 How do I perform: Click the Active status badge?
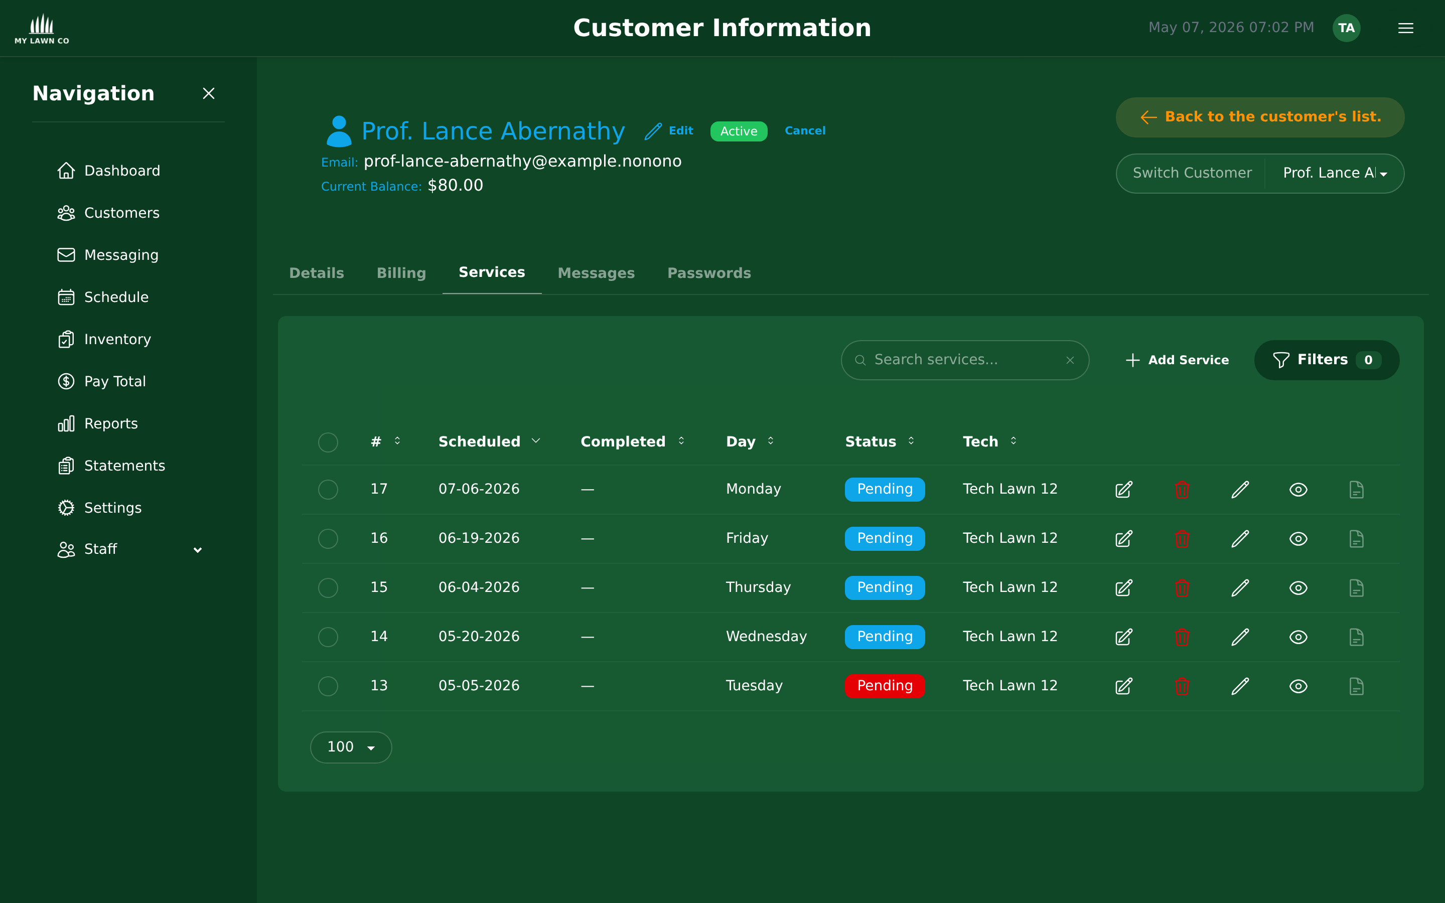coord(739,131)
